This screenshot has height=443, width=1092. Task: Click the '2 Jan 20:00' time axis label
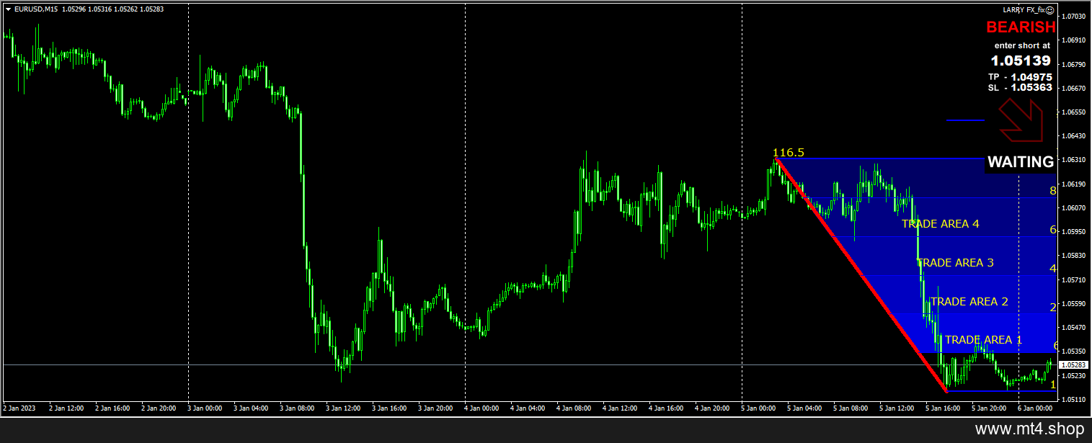coord(159,408)
